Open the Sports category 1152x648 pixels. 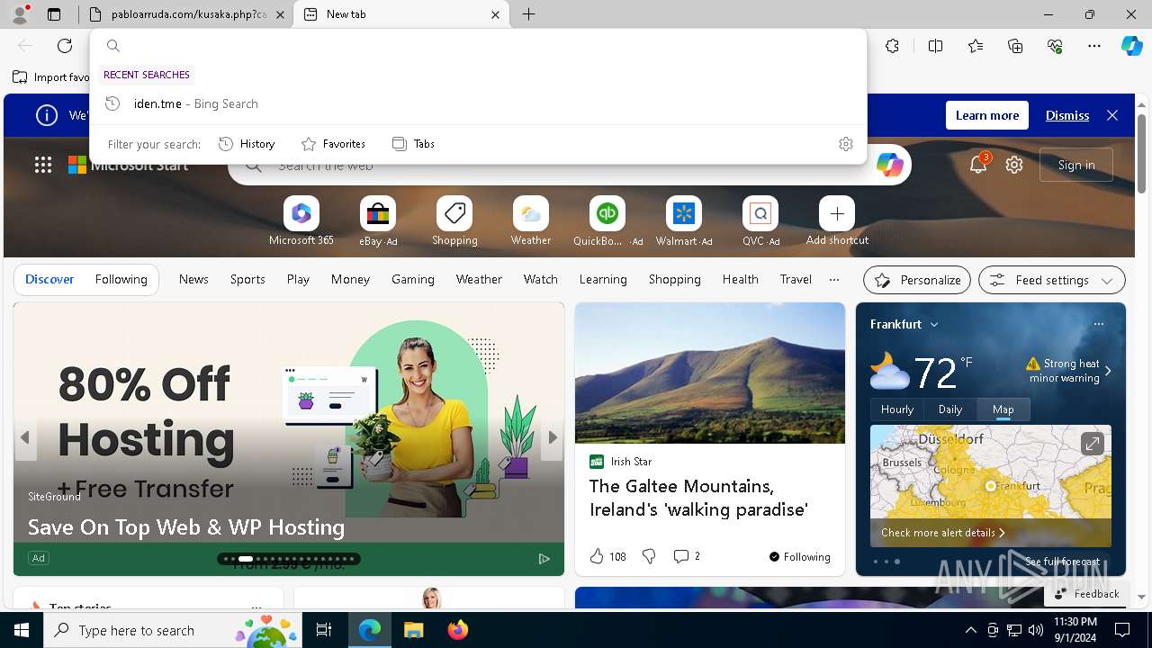(247, 279)
